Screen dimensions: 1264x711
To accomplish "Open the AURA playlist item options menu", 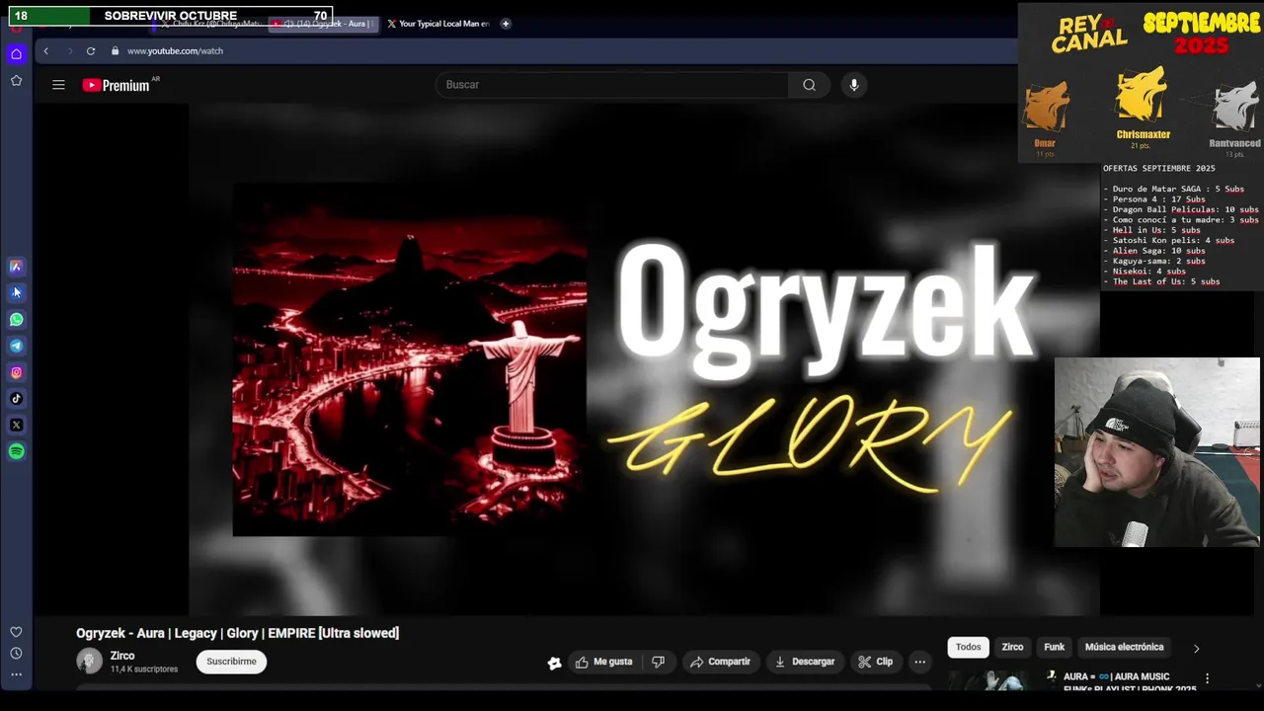I will coord(1206,679).
